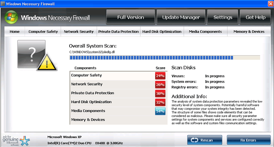The image size is (274, 147).
Task: Click the 24% Computer Safety score badge
Action: click(160, 76)
